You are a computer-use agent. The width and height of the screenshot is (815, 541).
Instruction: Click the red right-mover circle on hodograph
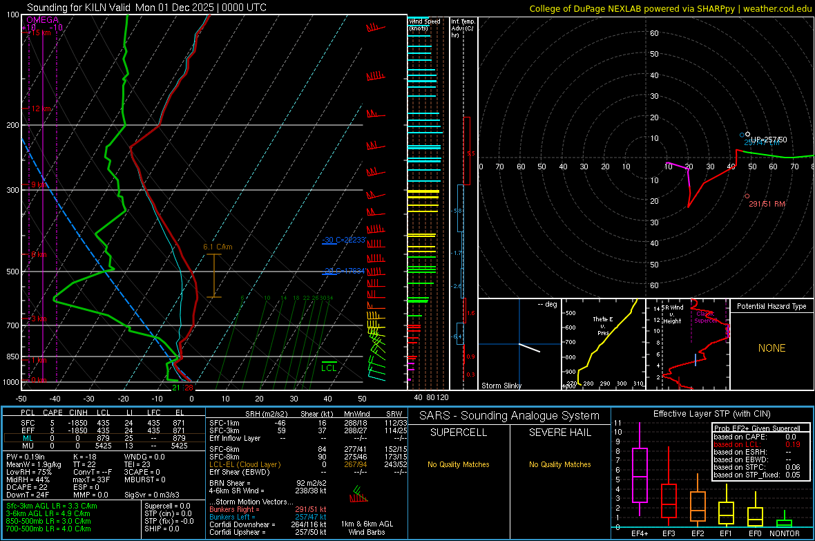(747, 196)
